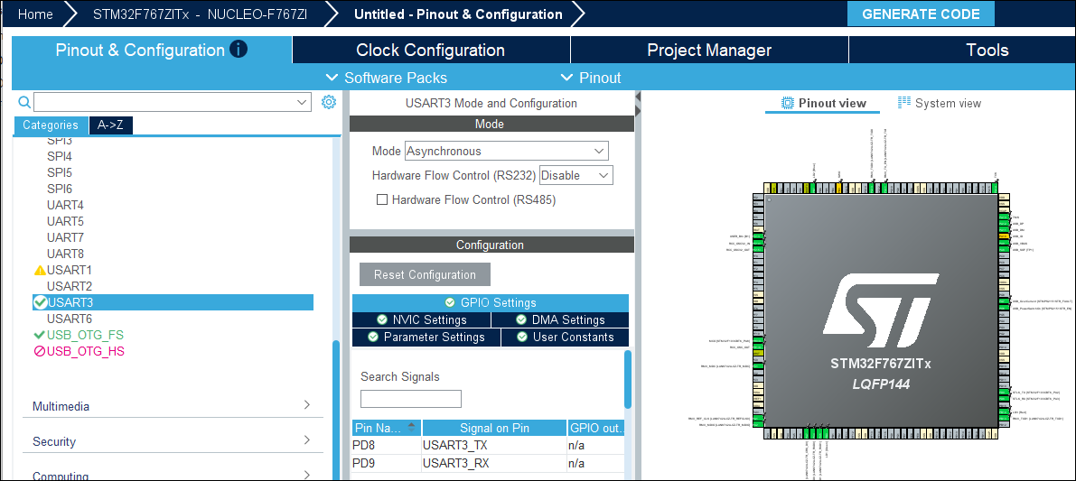Select USB_OTG_HS in the peripheral list
The width and height of the screenshot is (1076, 481).
point(85,352)
